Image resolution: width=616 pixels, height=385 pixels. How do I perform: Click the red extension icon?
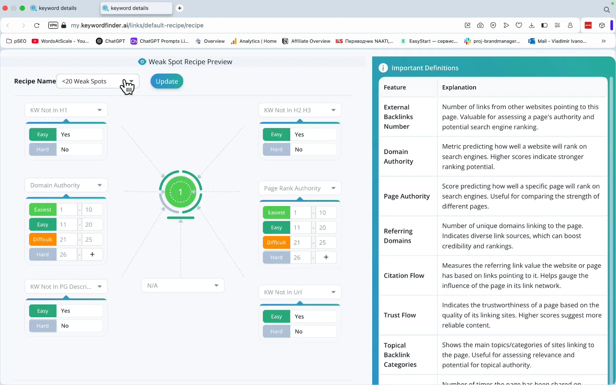coord(588,25)
